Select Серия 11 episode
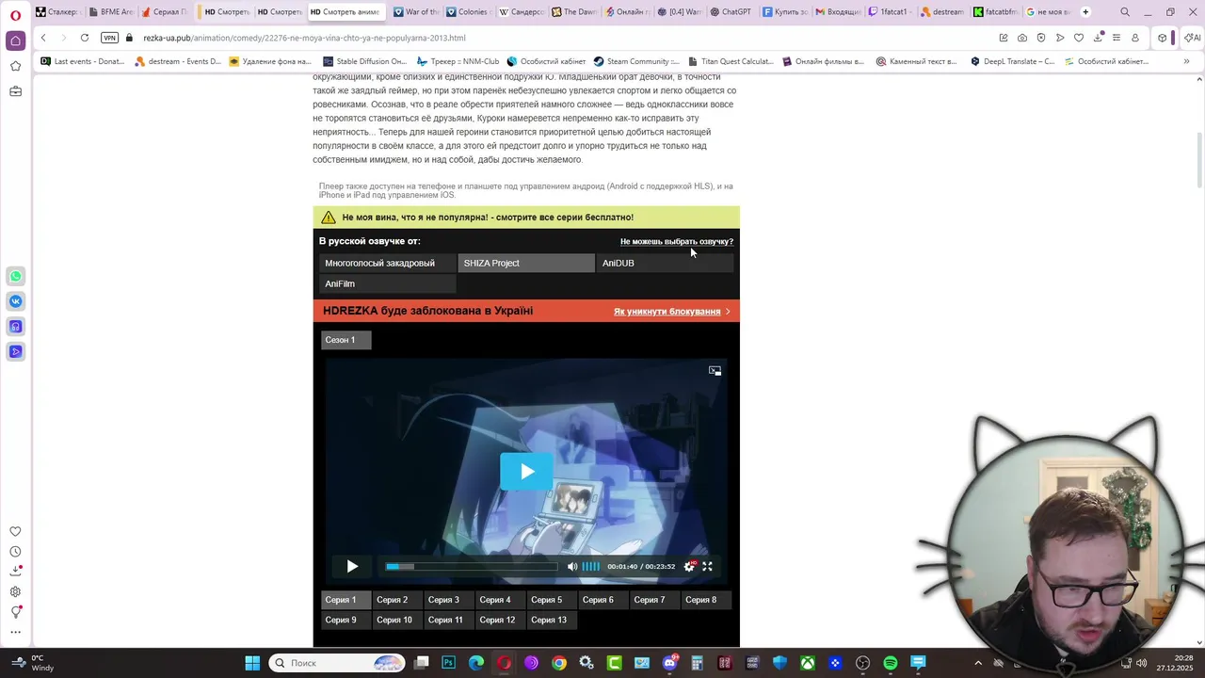Screen dimensions: 1205x678 tap(450, 621)
